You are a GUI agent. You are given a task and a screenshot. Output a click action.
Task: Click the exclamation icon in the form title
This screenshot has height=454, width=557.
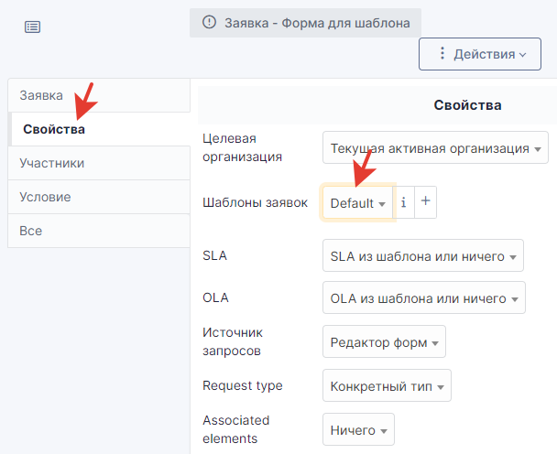[x=209, y=22]
